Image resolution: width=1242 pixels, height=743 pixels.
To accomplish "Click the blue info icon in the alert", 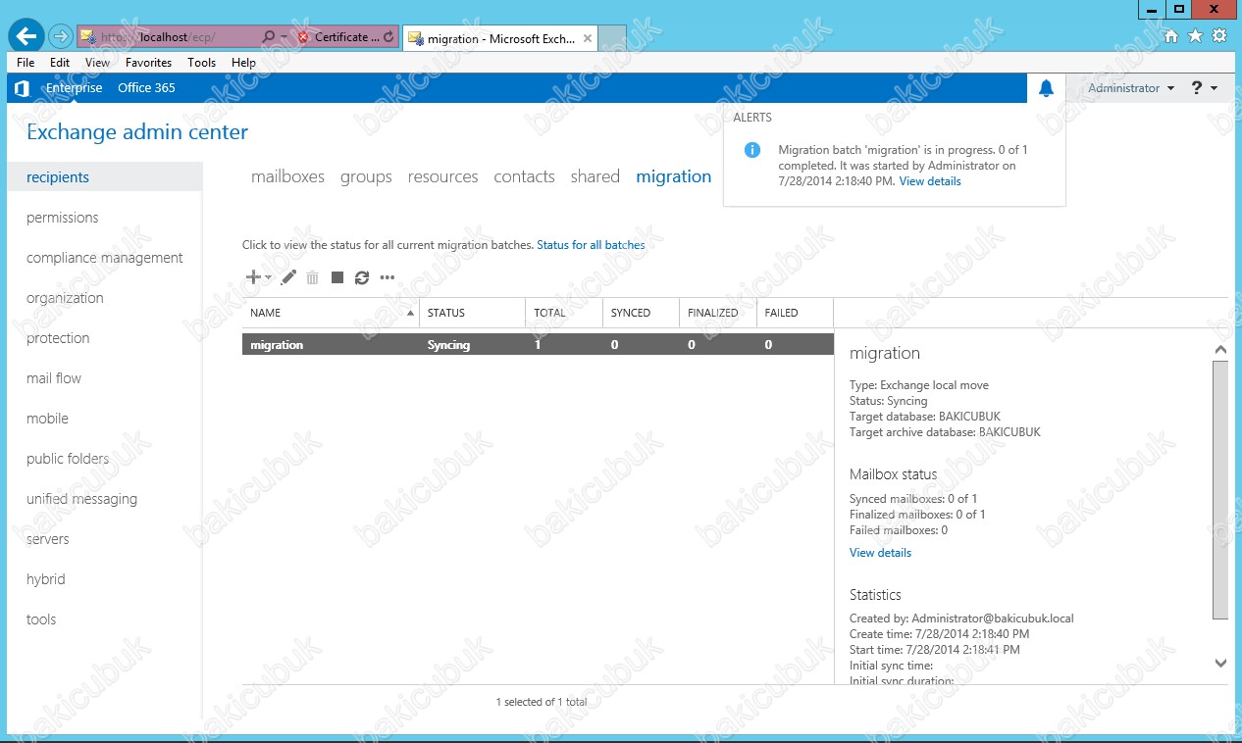I will pos(752,150).
